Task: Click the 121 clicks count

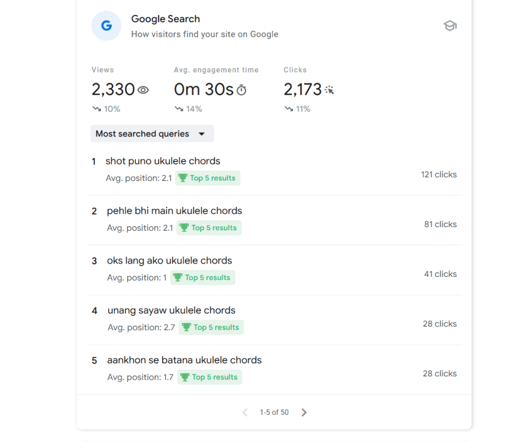Action: [438, 174]
